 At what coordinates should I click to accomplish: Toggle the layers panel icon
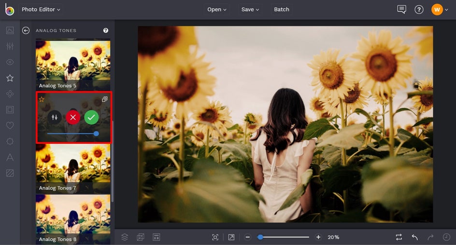[125, 237]
